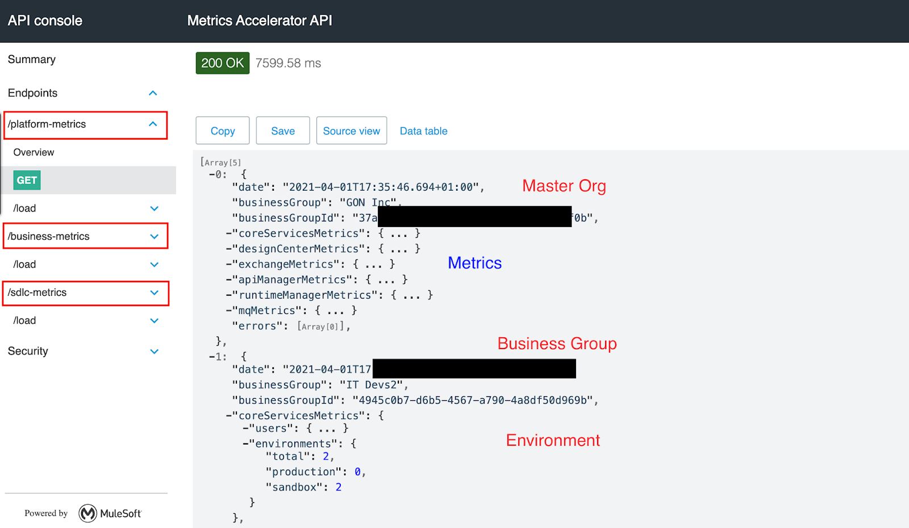Screen dimensions: 909x528
Task: Open the Data table view
Action: pyautogui.click(x=424, y=131)
